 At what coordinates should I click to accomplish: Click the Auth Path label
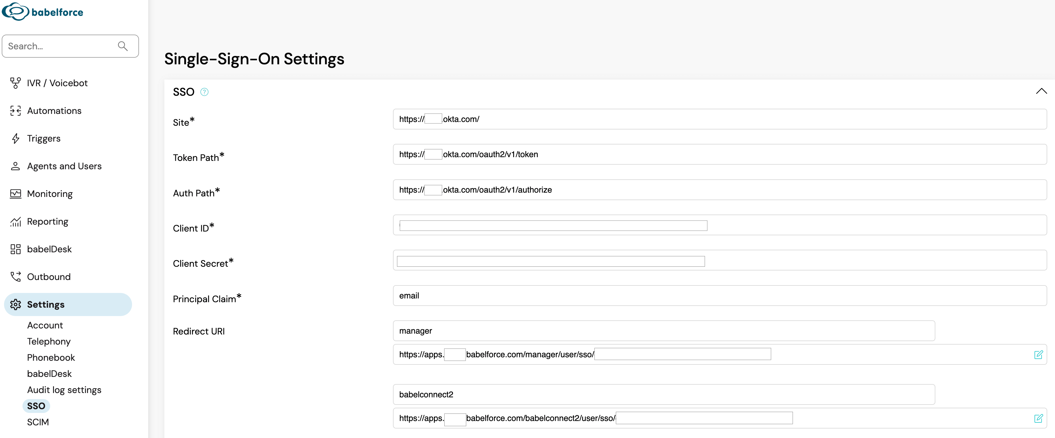(197, 193)
